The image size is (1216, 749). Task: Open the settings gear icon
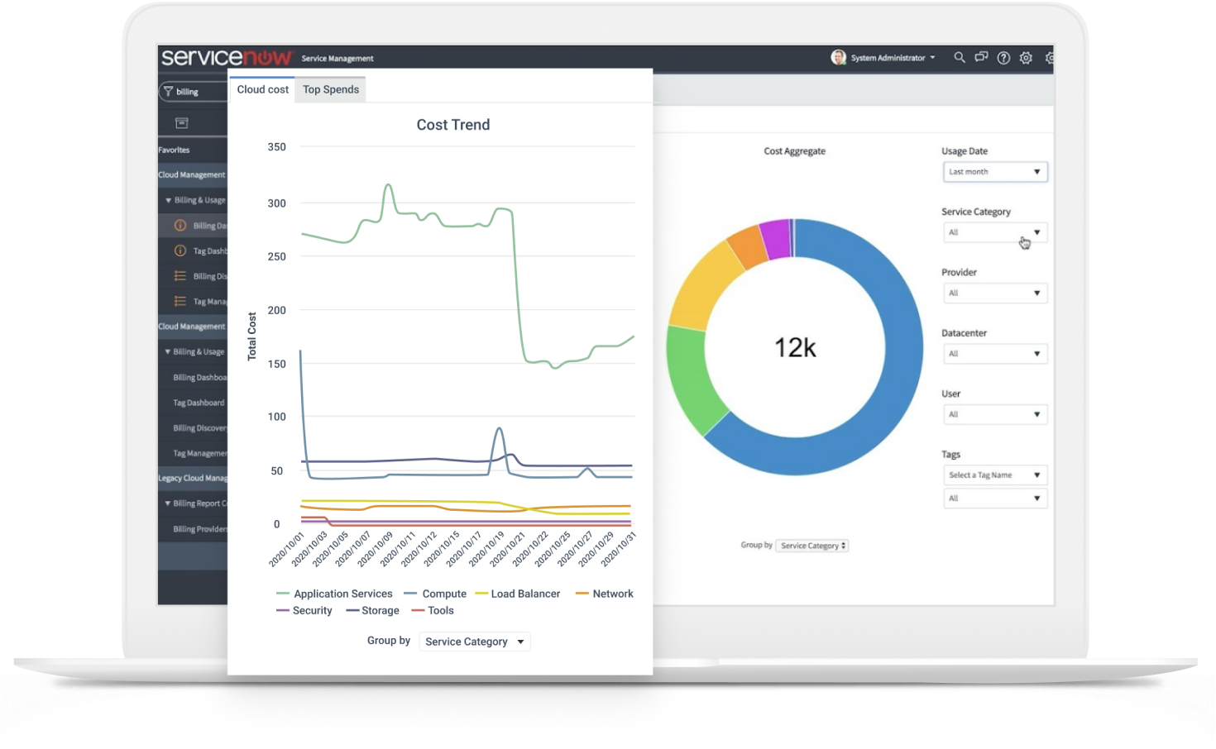coord(1026,58)
